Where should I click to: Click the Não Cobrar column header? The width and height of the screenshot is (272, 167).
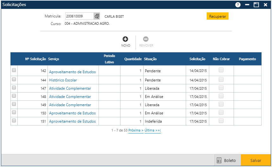[221, 59]
